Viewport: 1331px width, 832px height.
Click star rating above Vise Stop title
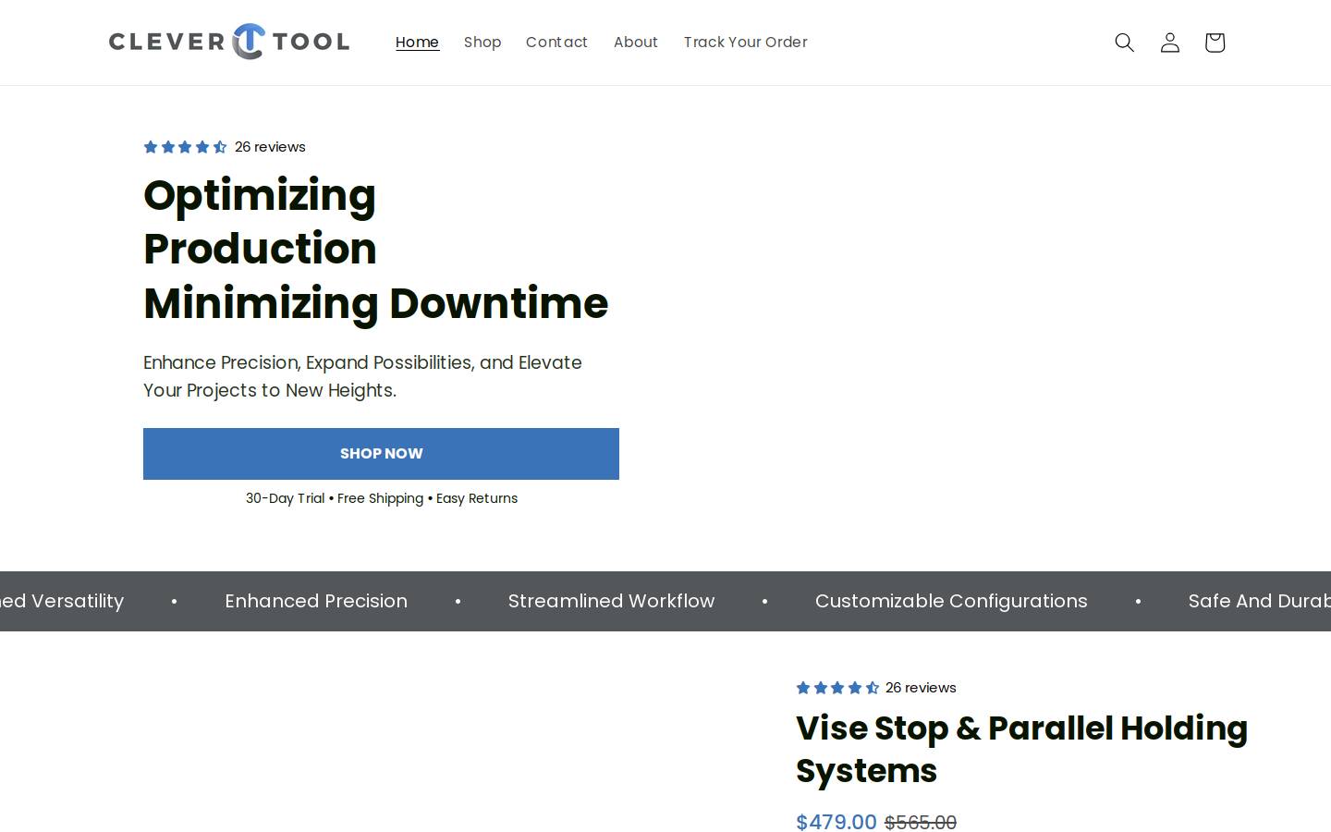837,688
